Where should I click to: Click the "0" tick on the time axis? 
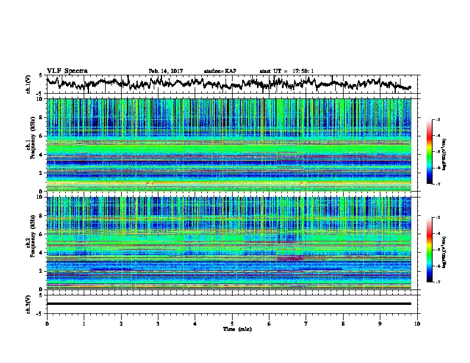pyautogui.click(x=47, y=324)
